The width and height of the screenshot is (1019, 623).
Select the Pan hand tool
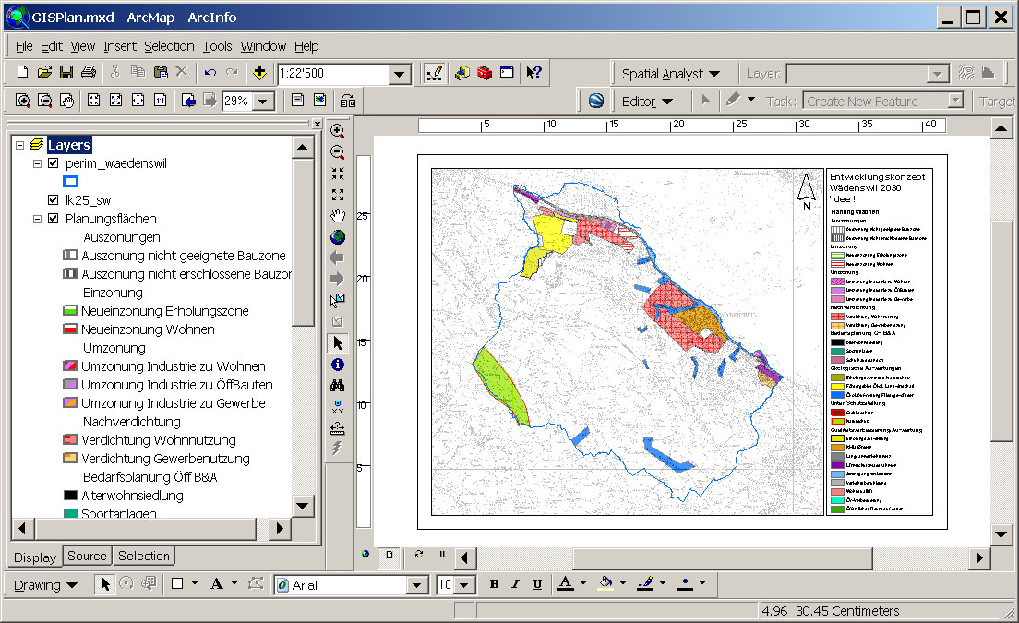(337, 216)
